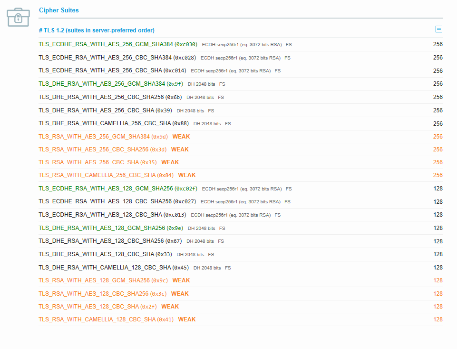Select TLS_RSA_WITH_AES_128_GCM_SHA256 (0x9c)
Viewport: 457px width, 349px height.
tap(103, 280)
